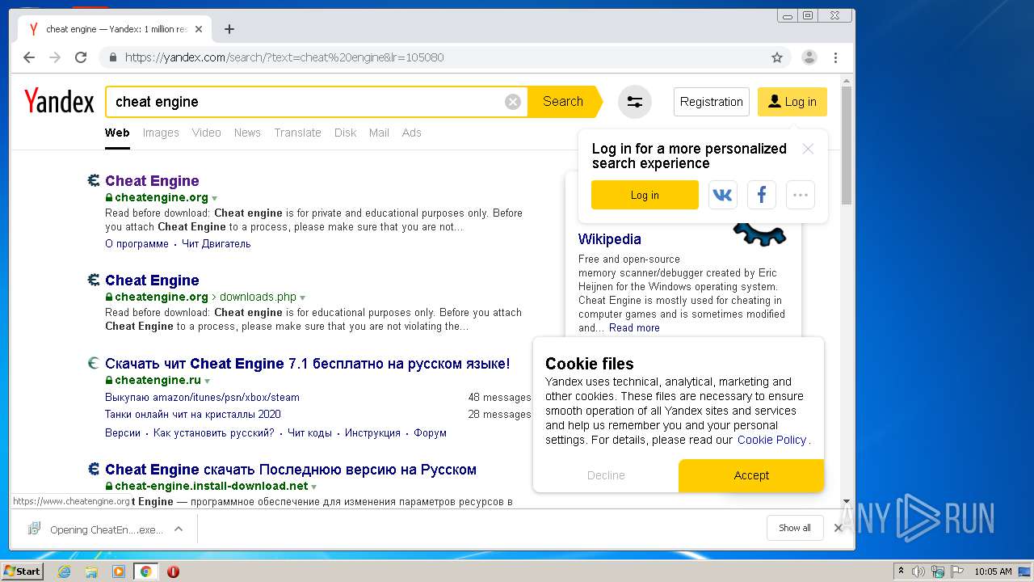Click the browser forward arrow

click(x=55, y=57)
